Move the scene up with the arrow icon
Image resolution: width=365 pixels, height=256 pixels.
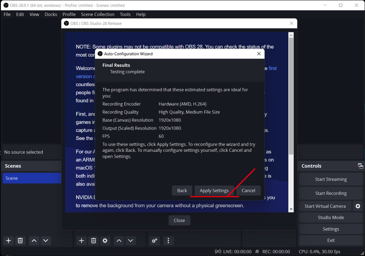(34, 241)
